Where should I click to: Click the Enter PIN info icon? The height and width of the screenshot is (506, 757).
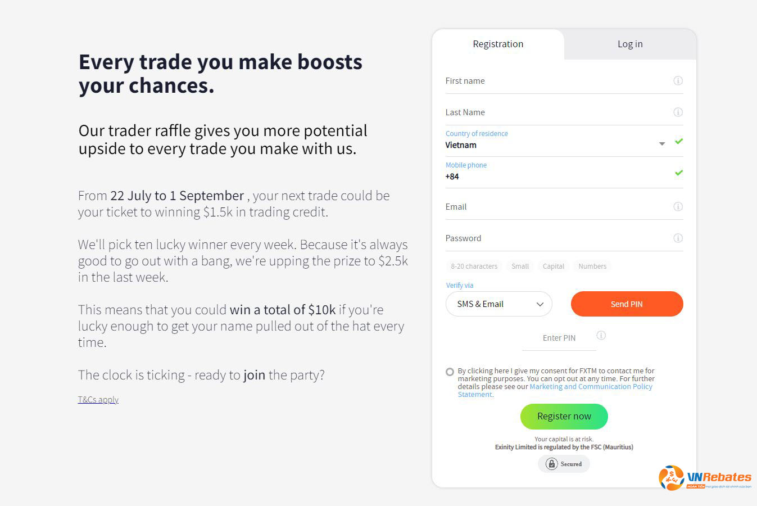pyautogui.click(x=601, y=336)
